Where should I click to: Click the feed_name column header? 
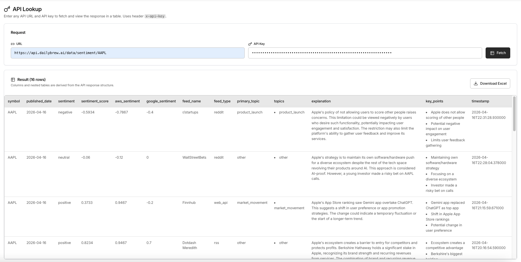[192, 101]
